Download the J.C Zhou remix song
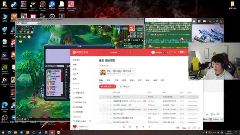The image size is (240, 135). pyautogui.click(x=110, y=101)
